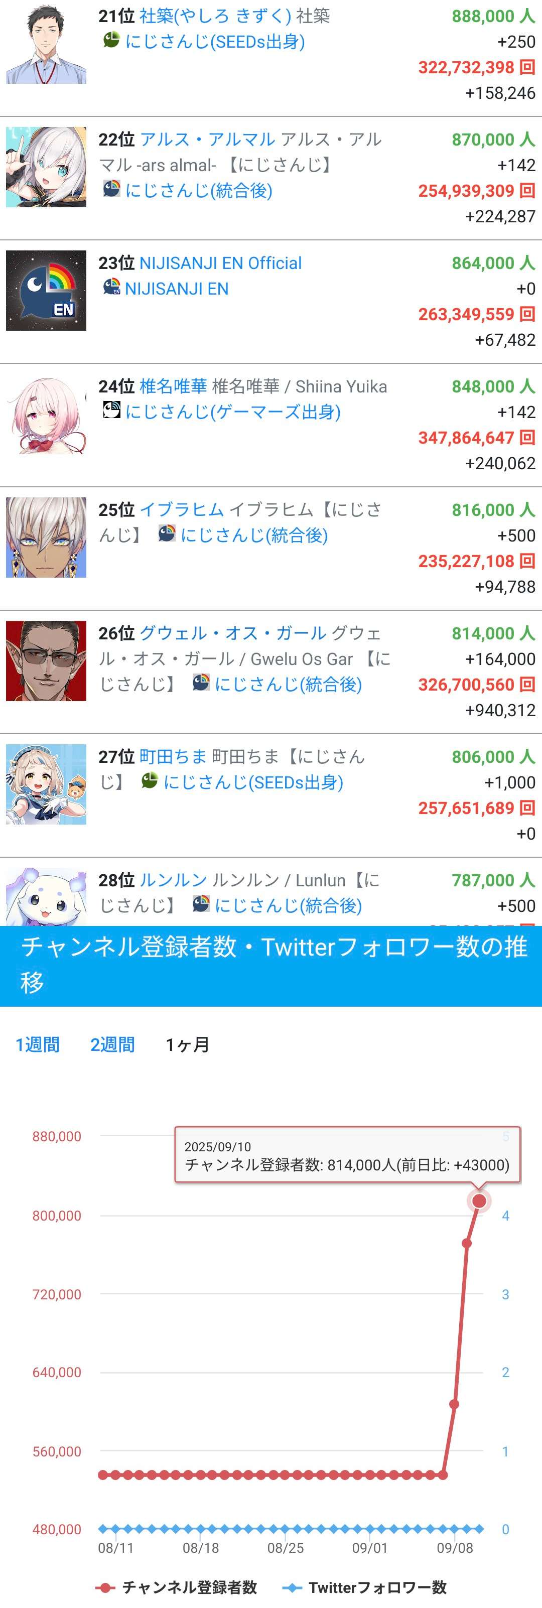Viewport: 542px width, 1608px height.
Task: Click the 統合後 group icon beside アルス・アルマル
Action: (111, 189)
